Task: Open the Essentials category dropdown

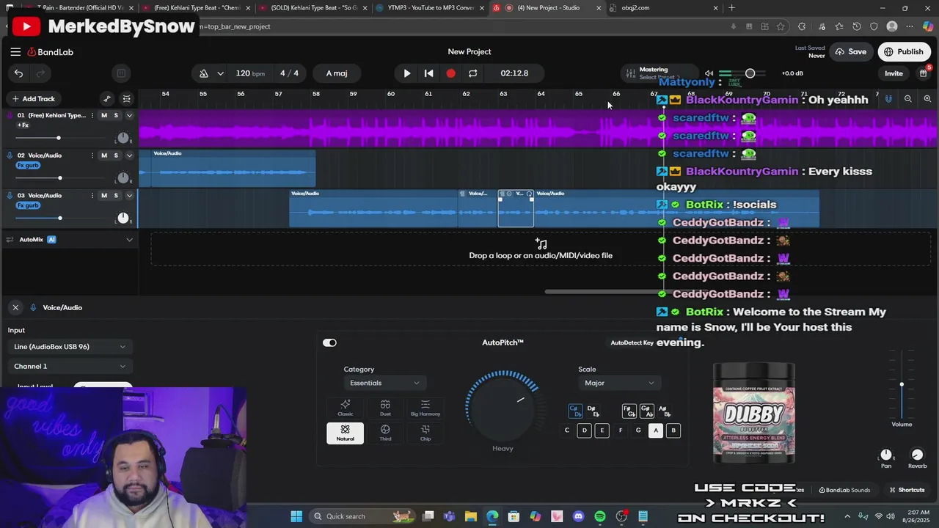Action: (x=384, y=383)
